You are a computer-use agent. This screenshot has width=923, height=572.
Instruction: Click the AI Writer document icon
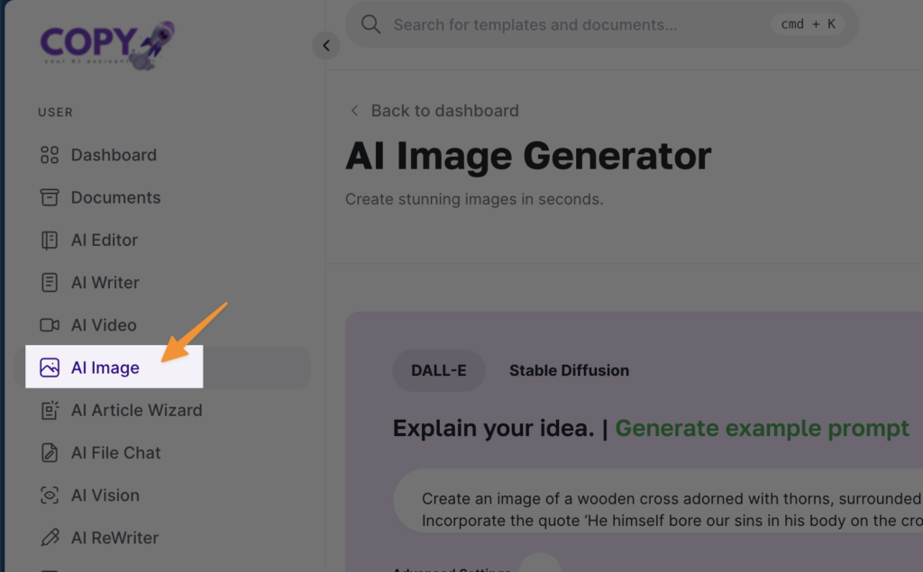[x=50, y=283]
